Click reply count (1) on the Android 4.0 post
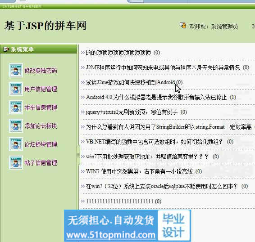The image size is (255, 242). coord(233,97)
